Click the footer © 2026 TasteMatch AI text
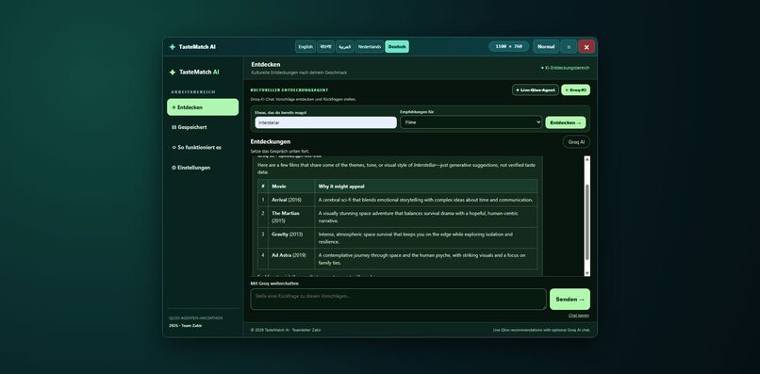This screenshot has width=760, height=374. (286, 330)
